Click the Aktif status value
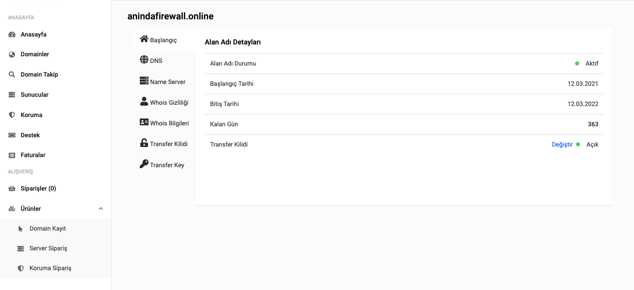Screen dimensions: 634x290 [x=592, y=63]
